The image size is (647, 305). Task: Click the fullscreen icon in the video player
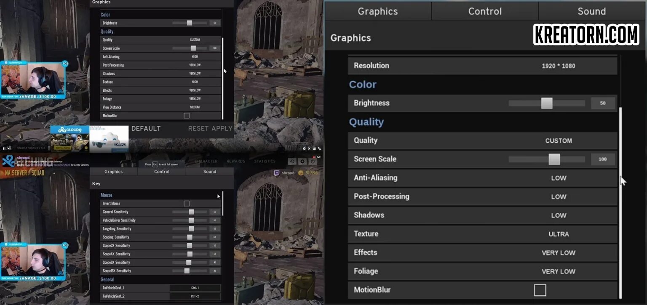pos(319,149)
